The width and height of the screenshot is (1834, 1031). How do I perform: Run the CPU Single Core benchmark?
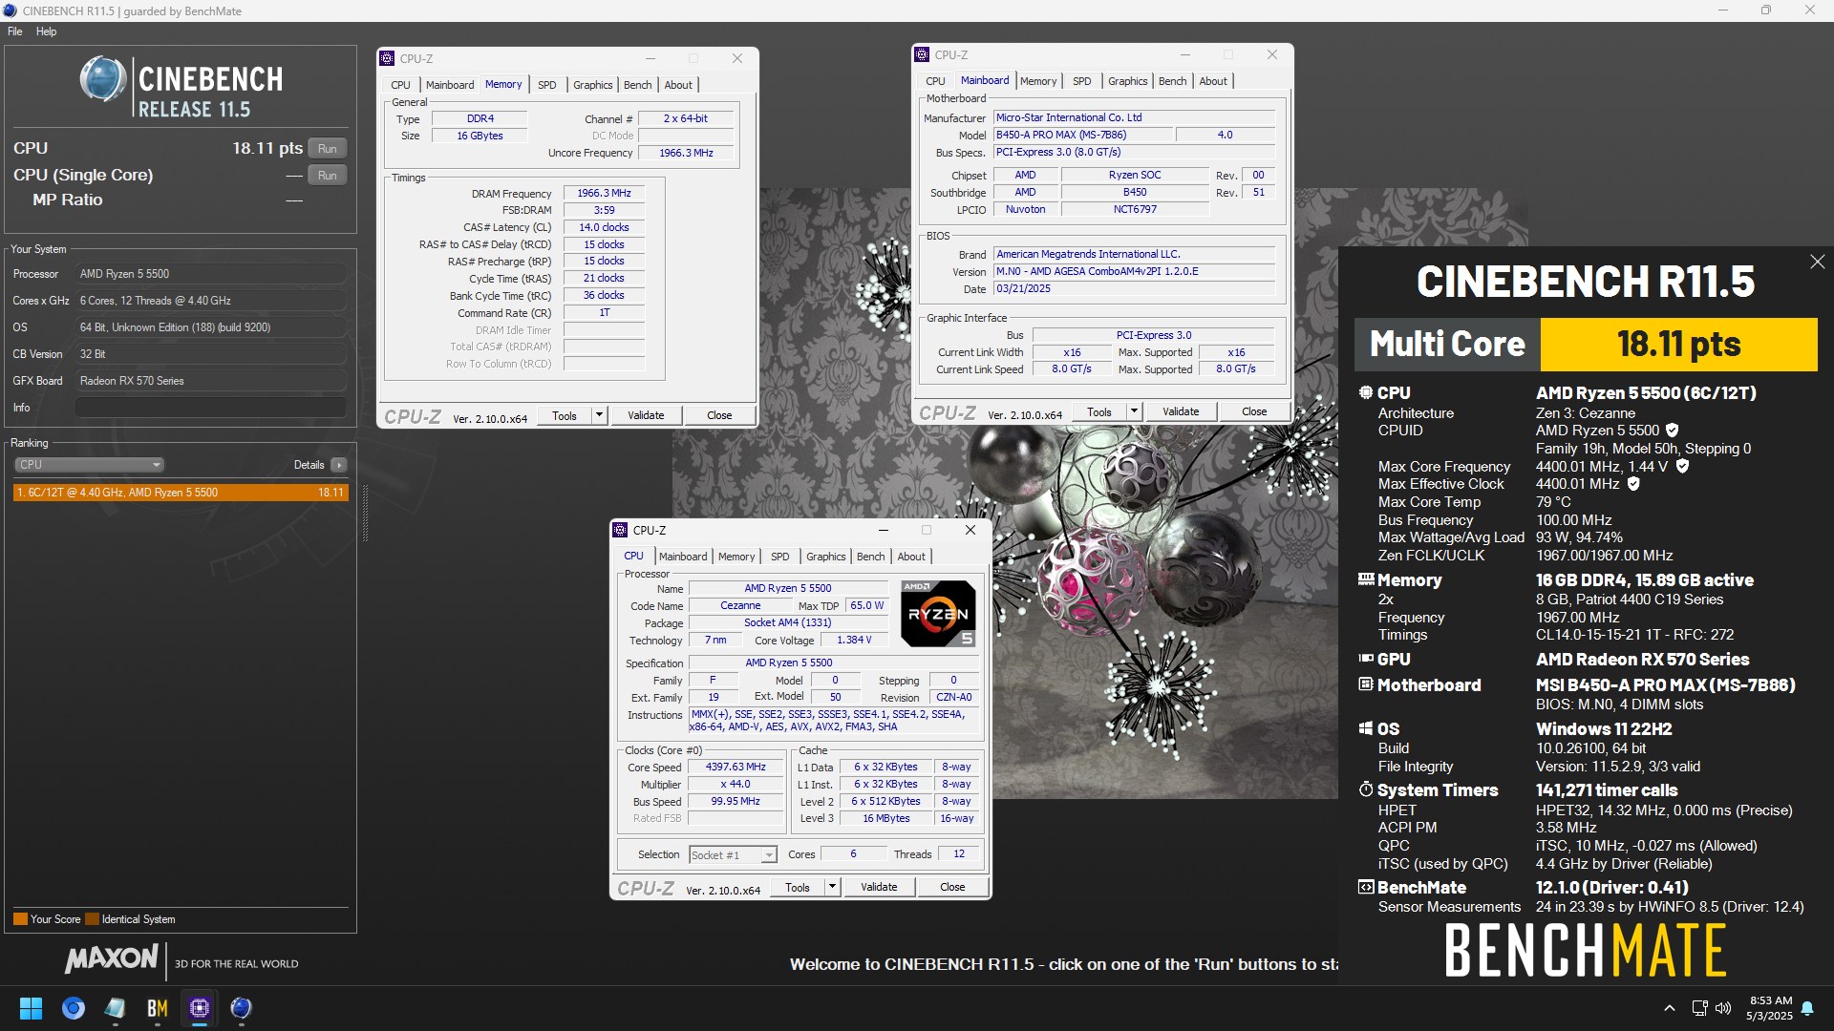click(327, 176)
